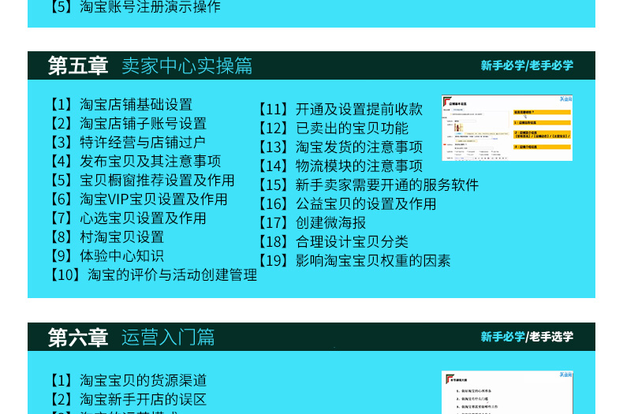Screen dimensions: 623x414
Task: Open the chapter six course outline thumbnail
Action: [x=507, y=393]
